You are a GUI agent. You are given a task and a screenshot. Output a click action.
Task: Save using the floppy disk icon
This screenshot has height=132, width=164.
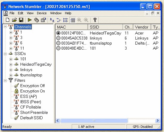21,20
